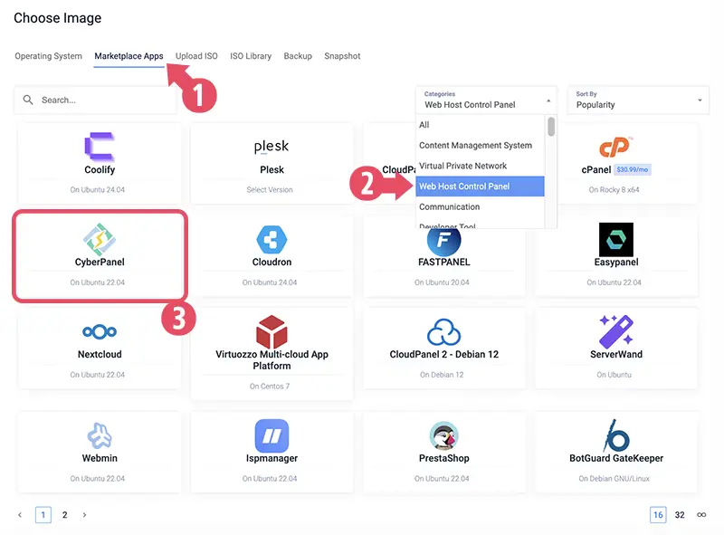Viewport: 724px width, 535px height.
Task: Click the CyberPanel name label
Action: coord(100,262)
